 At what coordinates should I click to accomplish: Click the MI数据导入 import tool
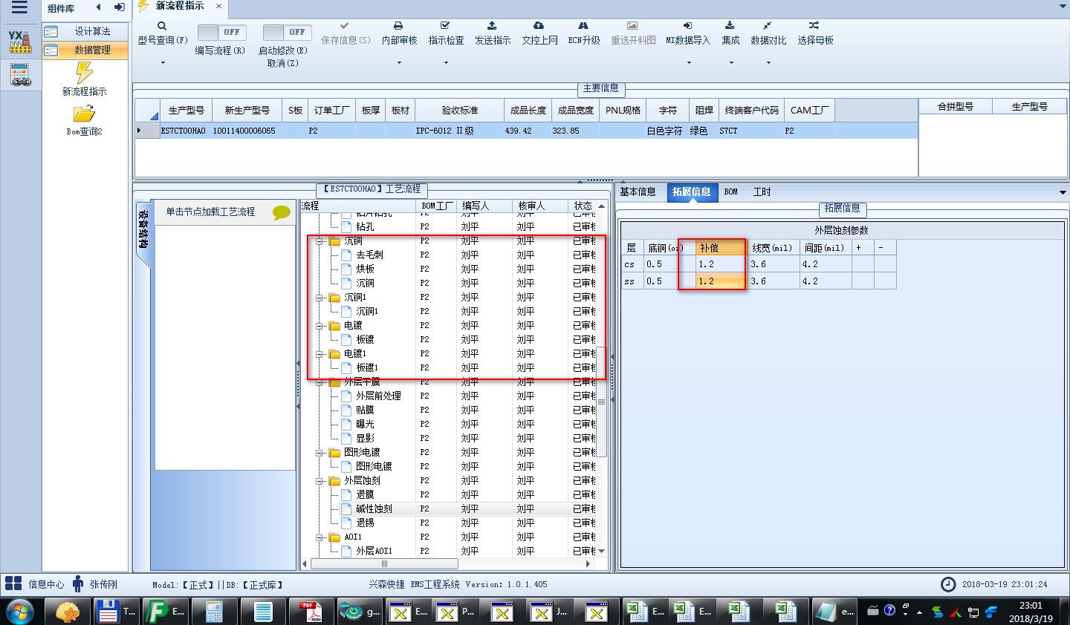(688, 33)
